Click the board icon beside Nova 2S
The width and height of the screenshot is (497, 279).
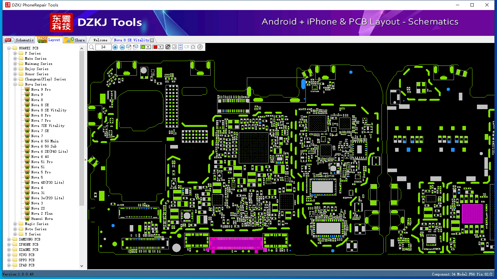pyautogui.click(x=28, y=208)
